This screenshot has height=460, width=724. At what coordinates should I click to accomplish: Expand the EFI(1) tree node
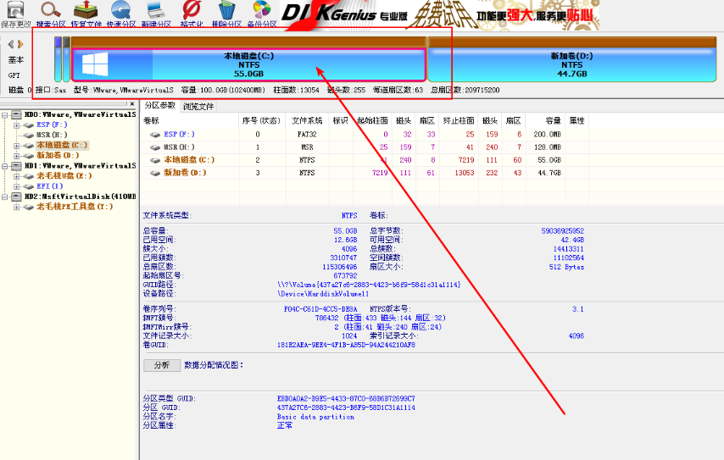pos(17,186)
